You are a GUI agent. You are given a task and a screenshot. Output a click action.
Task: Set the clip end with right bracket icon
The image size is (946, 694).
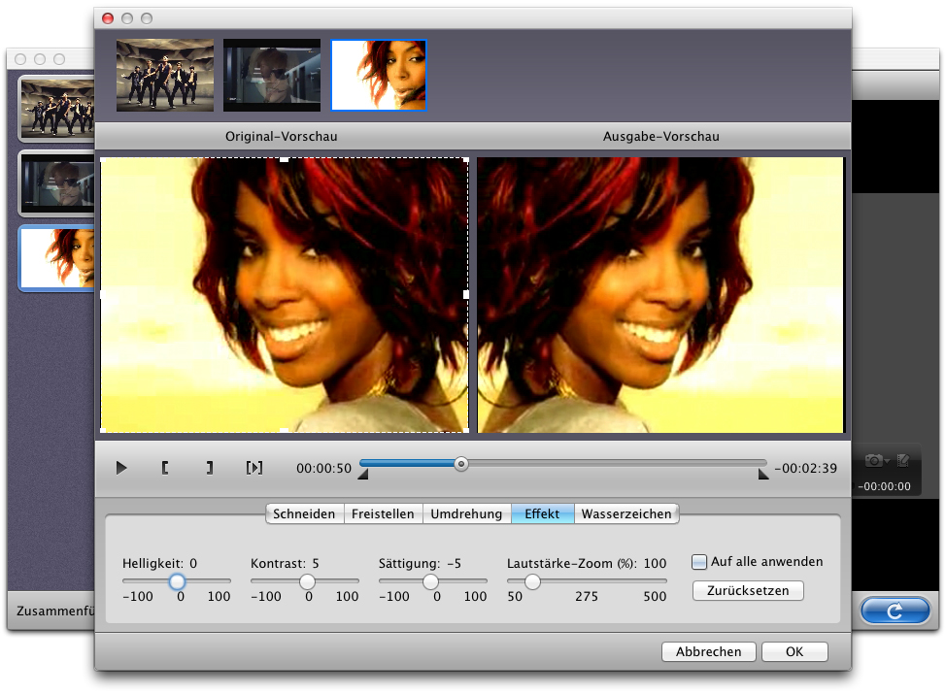(x=209, y=468)
